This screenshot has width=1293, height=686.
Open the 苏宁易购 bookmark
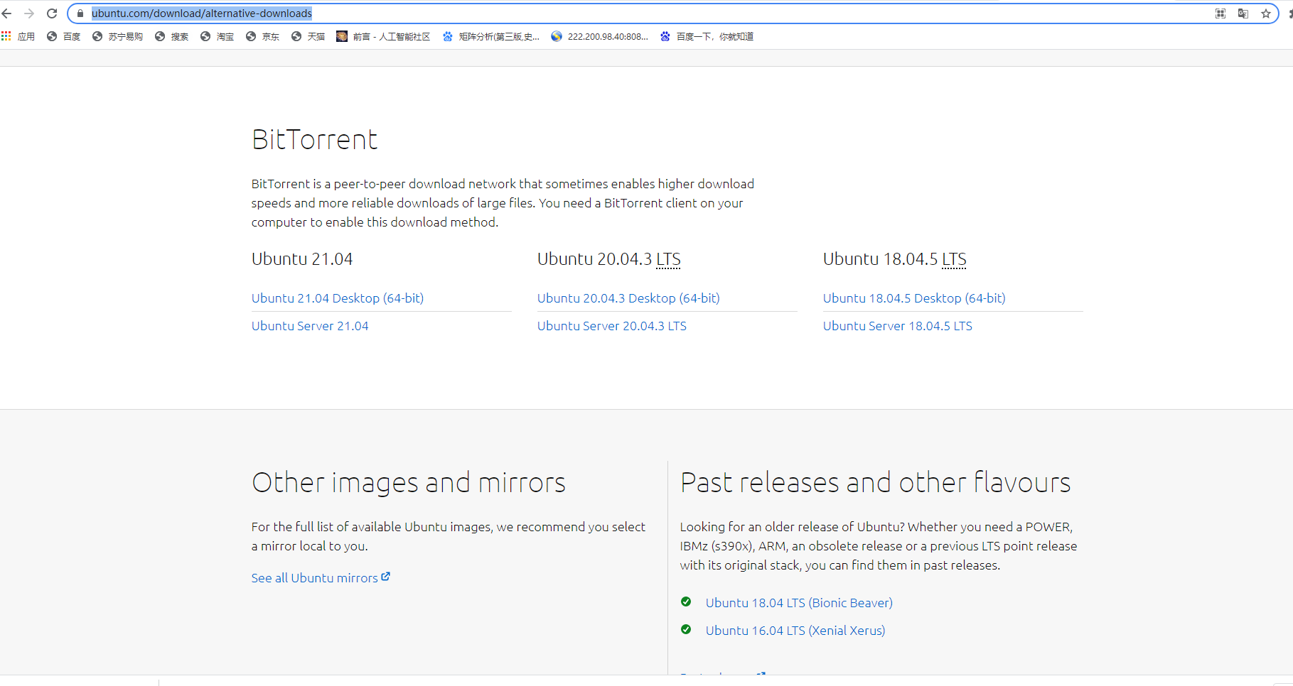117,36
